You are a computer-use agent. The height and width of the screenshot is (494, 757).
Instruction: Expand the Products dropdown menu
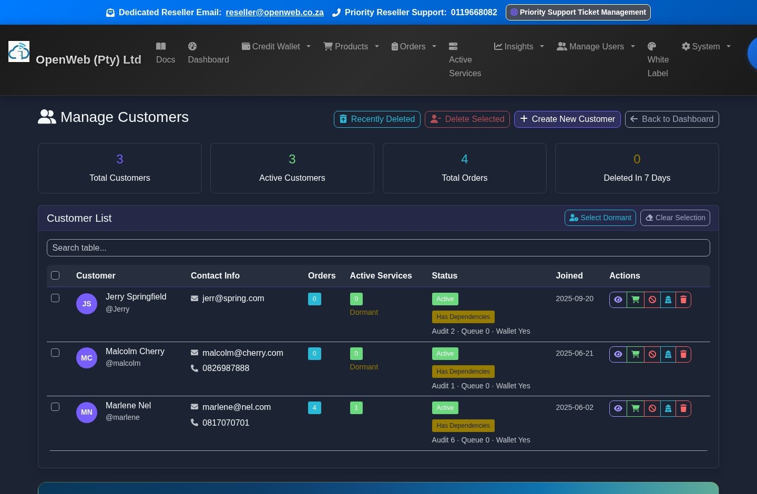[351, 46]
